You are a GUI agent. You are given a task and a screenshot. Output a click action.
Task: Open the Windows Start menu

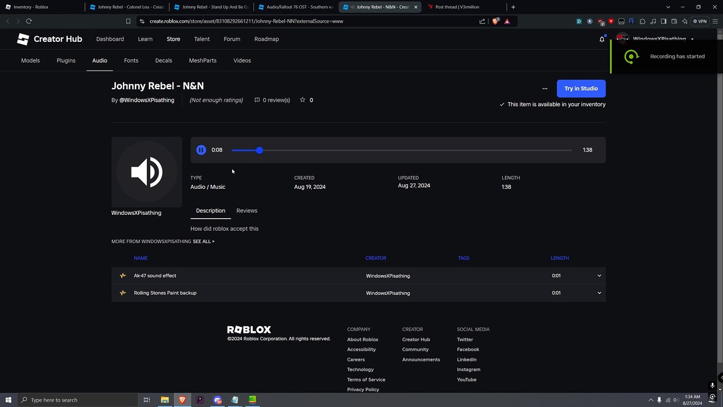point(8,400)
